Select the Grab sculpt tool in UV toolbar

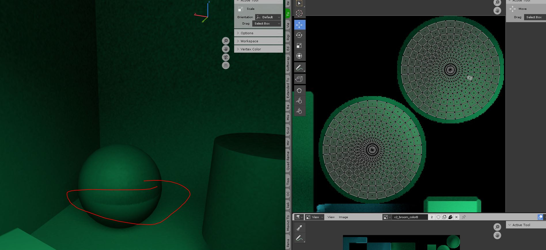coord(299,91)
